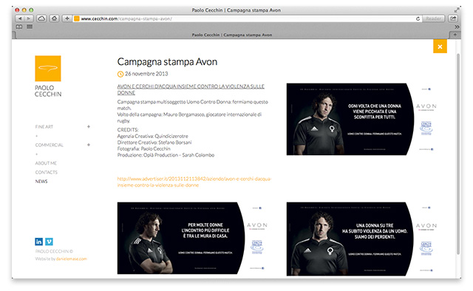
Task: Reload the page using refresh icon
Action: click(x=418, y=18)
